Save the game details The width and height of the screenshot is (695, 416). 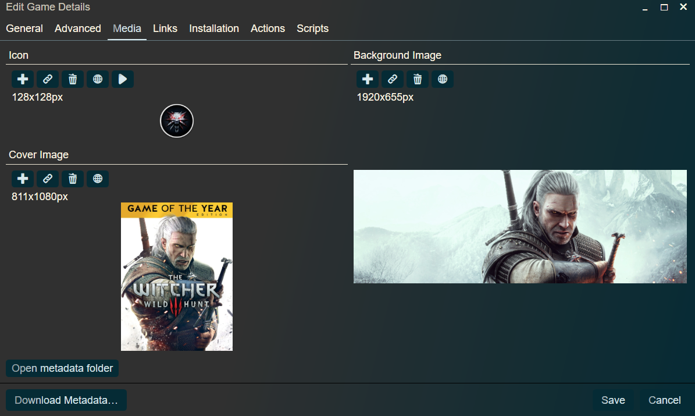click(x=612, y=400)
